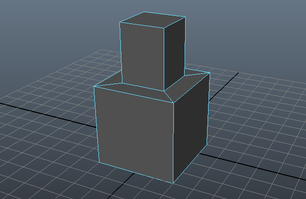Screen dimensions: 306x199
Task: Click the black grid axis line left of cubes
Action: coord(48,115)
